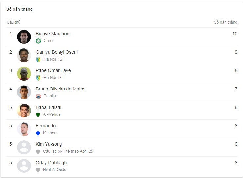The width and height of the screenshot is (243, 178).
Task: Select the Persija club crest icon
Action: coord(38,96)
